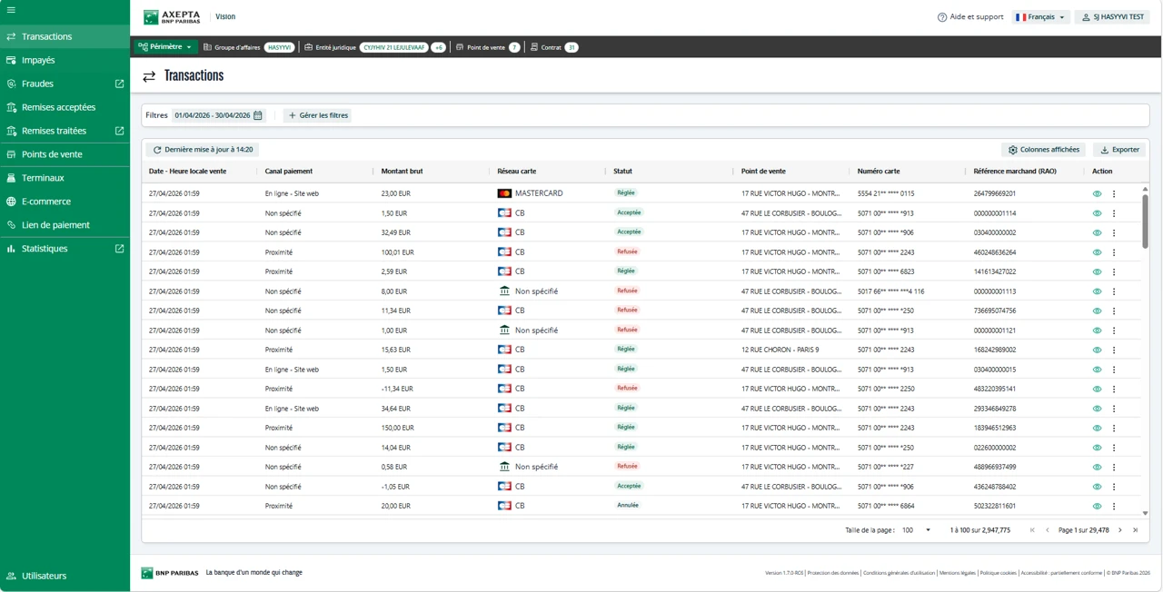The image size is (1163, 592).
Task: Open the page size 100 dropdown
Action: [x=916, y=530]
